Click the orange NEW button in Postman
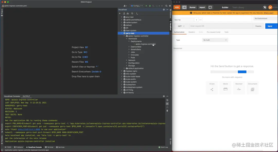 click(x=177, y=7)
